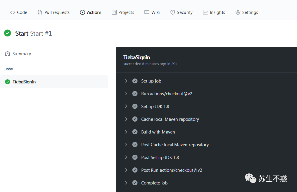Click the TiebaSignIn heading in log panel

[x=137, y=57]
